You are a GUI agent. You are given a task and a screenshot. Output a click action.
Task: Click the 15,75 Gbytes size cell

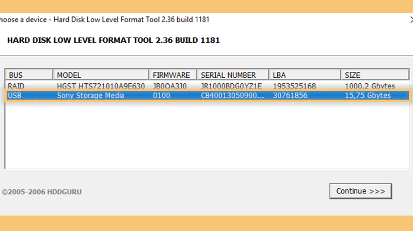click(x=368, y=95)
